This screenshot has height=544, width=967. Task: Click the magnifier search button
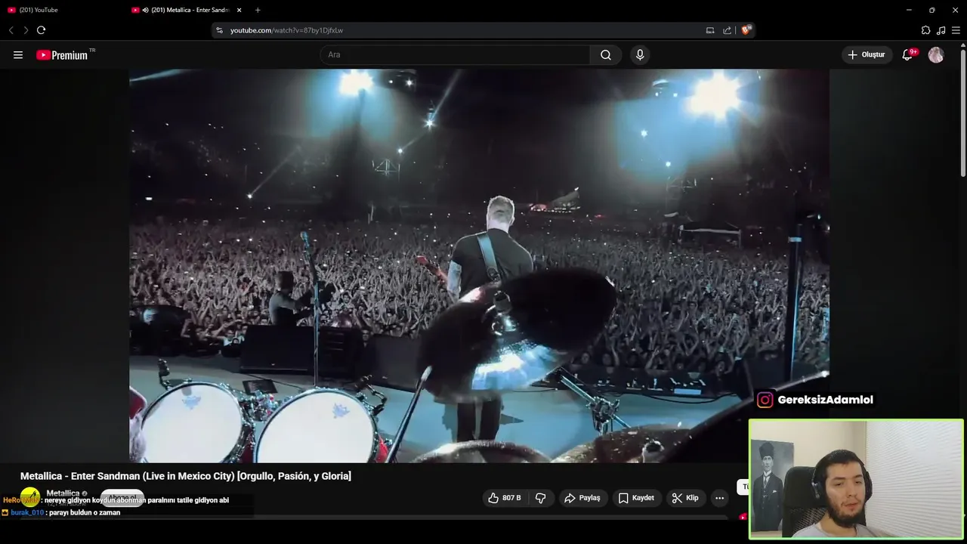pos(606,55)
